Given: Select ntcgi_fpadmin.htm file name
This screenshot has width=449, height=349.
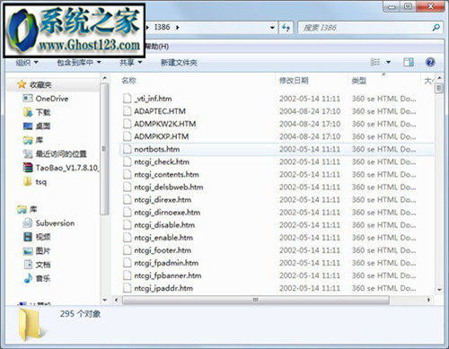Looking at the screenshot, I should click(x=166, y=263).
